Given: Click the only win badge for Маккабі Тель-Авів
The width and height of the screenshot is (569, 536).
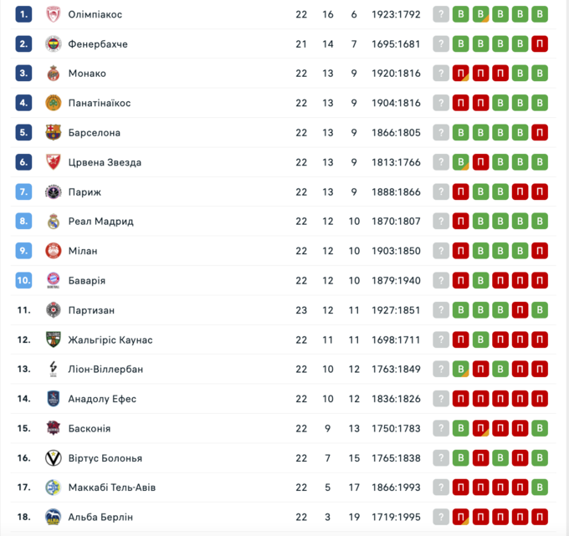Looking at the screenshot, I should click(x=540, y=488).
